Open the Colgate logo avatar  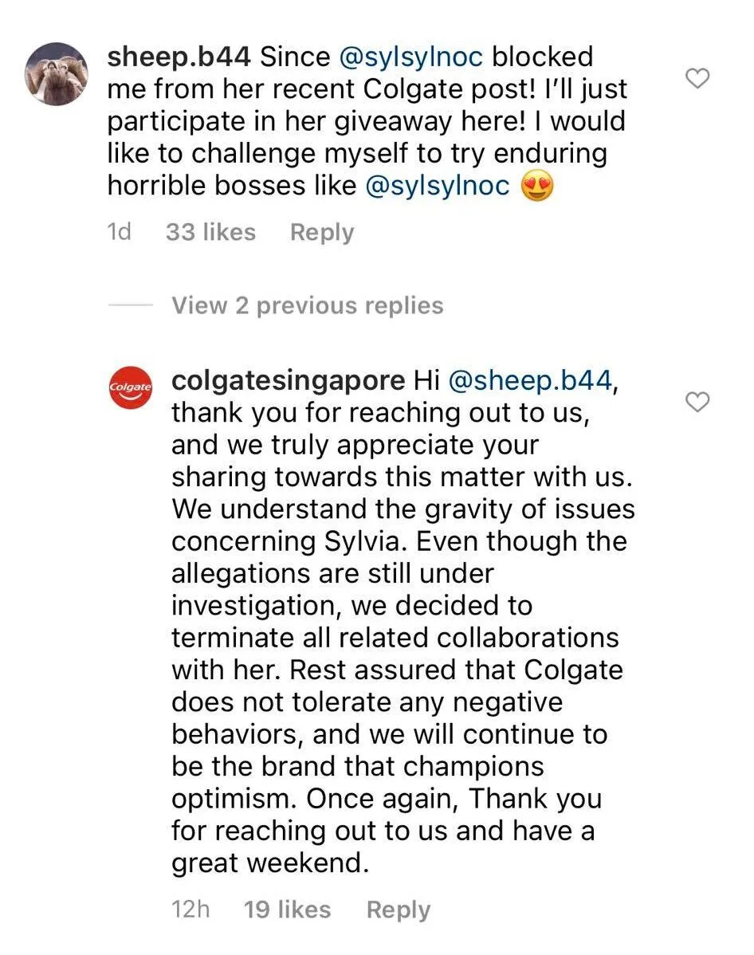pyautogui.click(x=130, y=387)
